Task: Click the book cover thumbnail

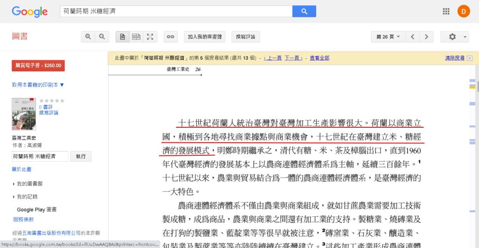Action: 24,114
